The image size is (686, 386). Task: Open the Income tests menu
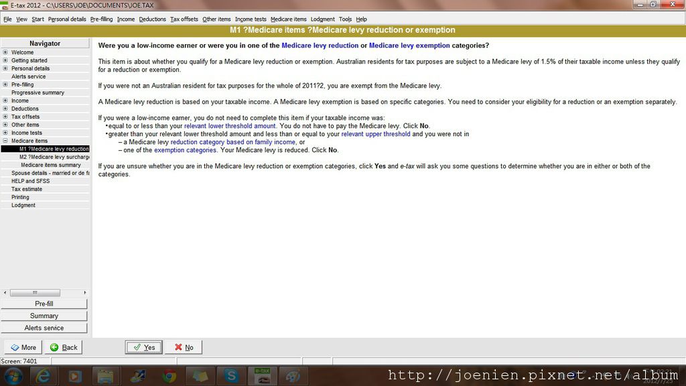pos(251,19)
